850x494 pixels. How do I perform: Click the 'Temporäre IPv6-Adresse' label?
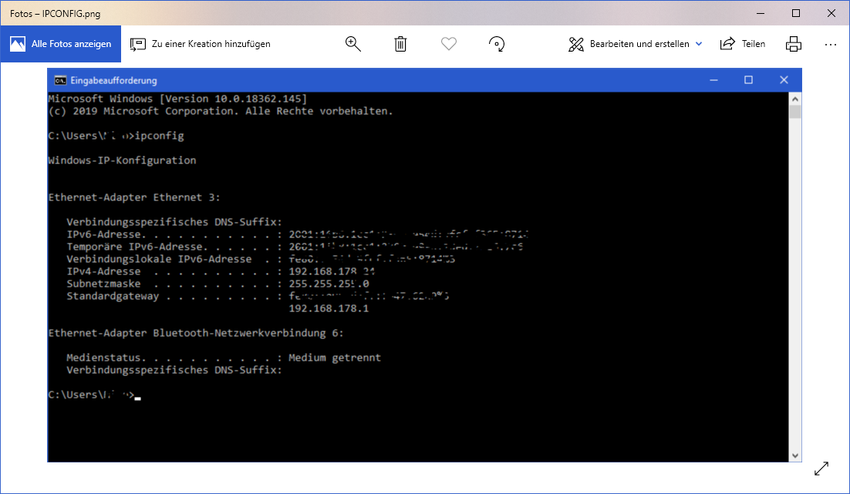[134, 247]
